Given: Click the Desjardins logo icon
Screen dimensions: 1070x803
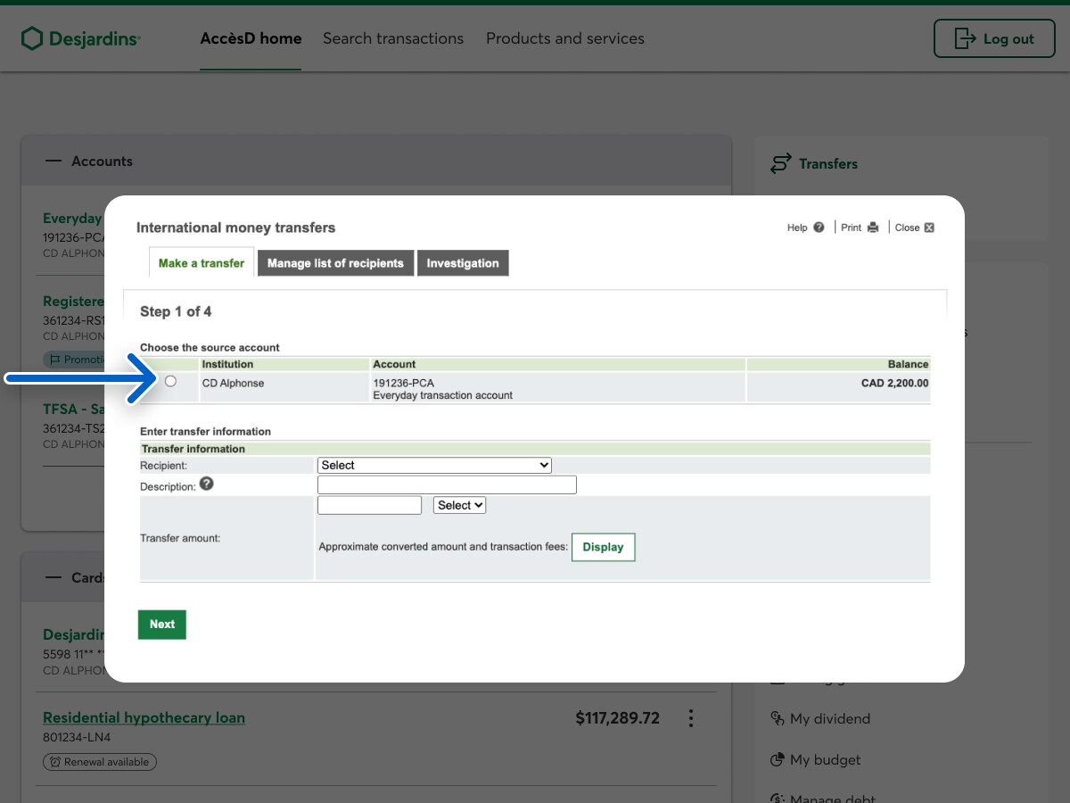Looking at the screenshot, I should pos(32,38).
